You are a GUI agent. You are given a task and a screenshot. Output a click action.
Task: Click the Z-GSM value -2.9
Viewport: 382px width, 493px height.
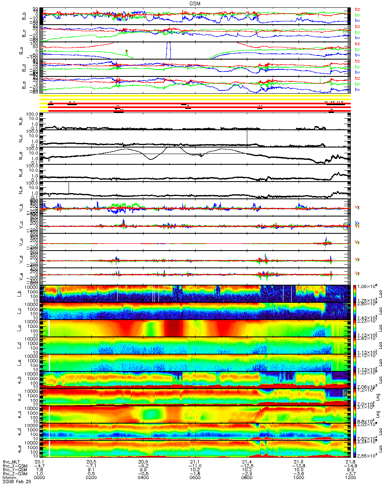(246, 474)
